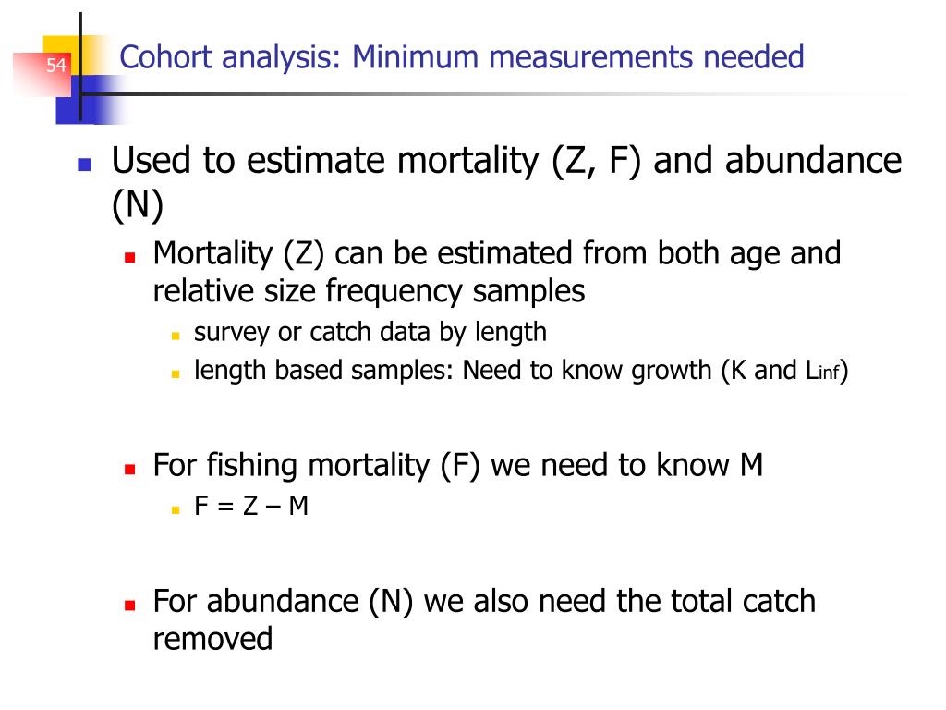Click the red bullet before 'For abundance (N)'
The image size is (946, 710).
click(129, 605)
